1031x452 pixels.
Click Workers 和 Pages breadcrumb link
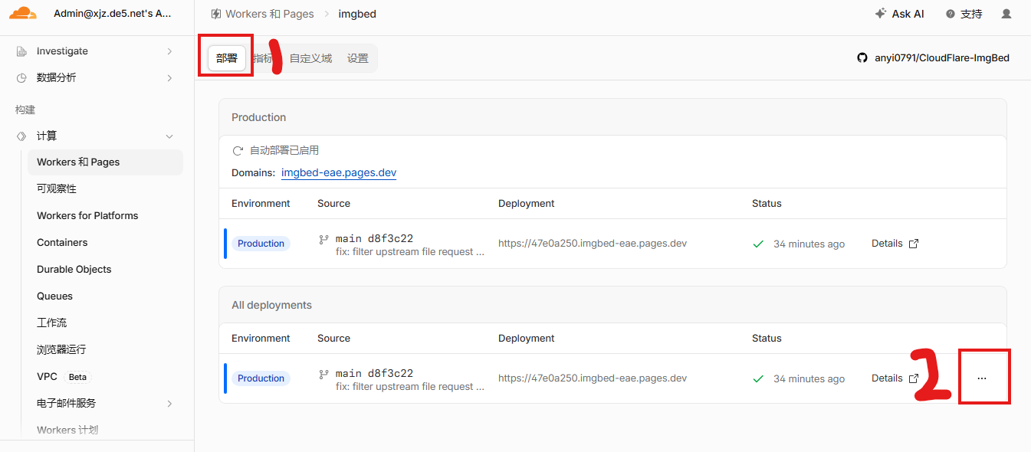click(270, 14)
